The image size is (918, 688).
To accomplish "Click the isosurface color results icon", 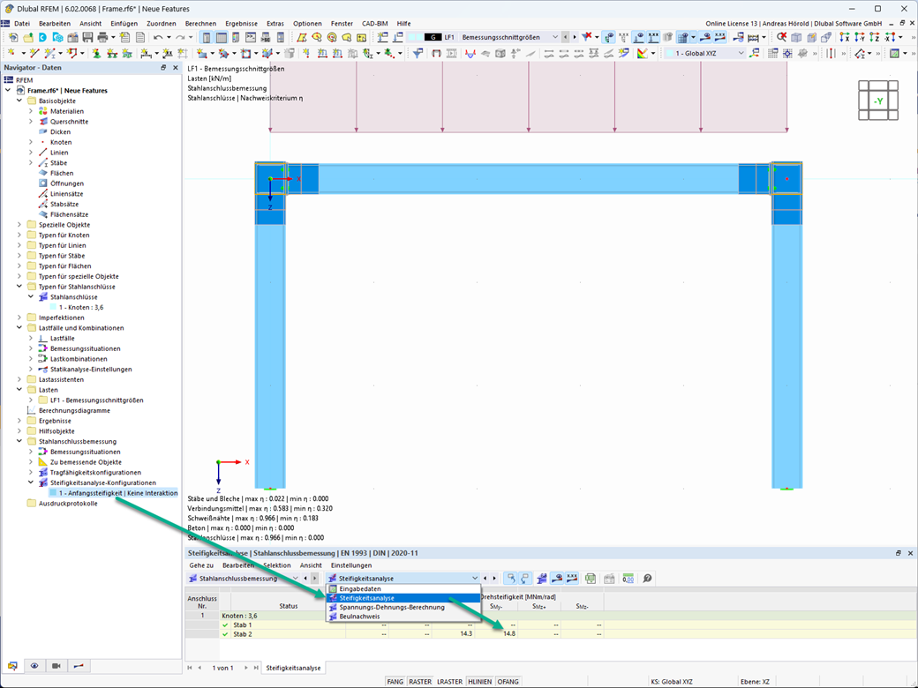I will tap(643, 53).
